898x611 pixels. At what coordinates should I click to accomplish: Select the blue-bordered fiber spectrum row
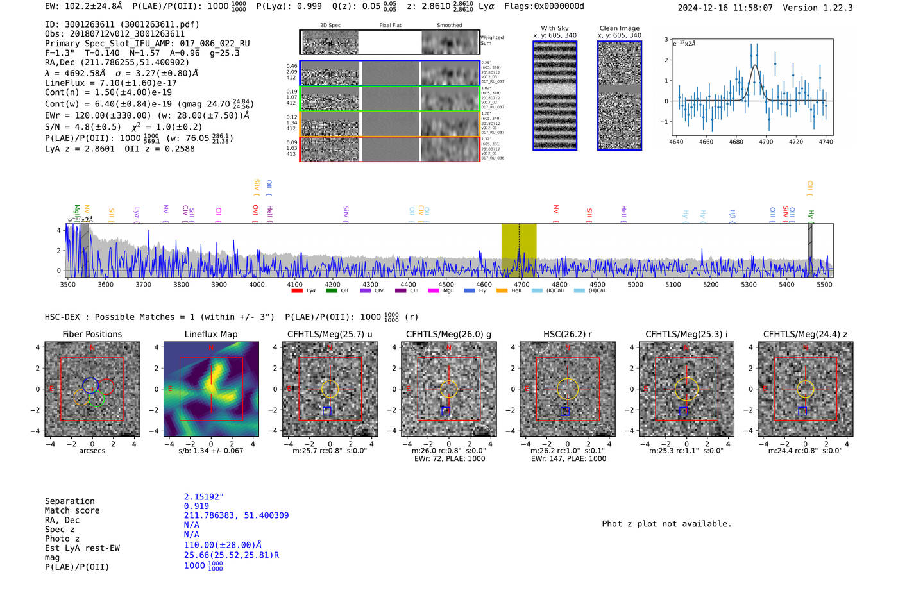pyautogui.click(x=389, y=73)
